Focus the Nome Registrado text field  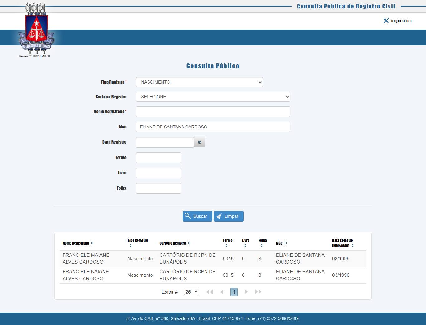point(213,112)
